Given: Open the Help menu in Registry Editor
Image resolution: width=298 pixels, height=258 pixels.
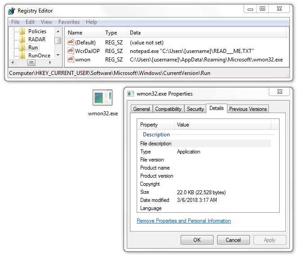Looking at the screenshot, I should 91,22.
